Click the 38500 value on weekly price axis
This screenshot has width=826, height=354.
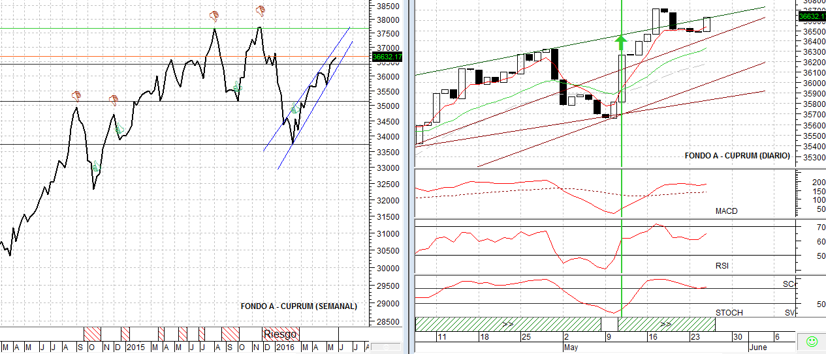pyautogui.click(x=388, y=7)
